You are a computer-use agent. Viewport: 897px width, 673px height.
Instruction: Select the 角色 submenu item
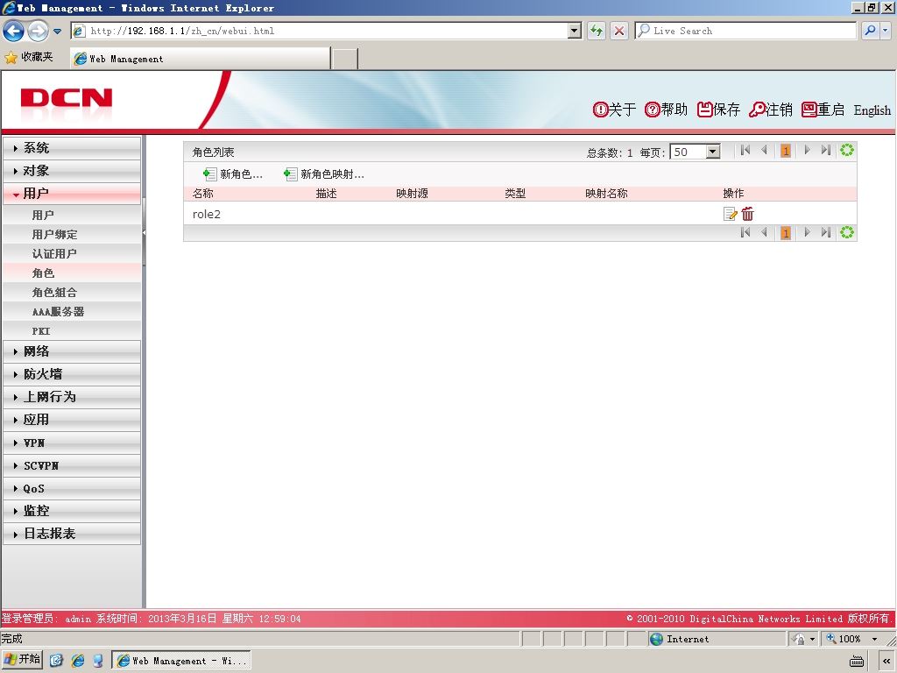point(72,273)
